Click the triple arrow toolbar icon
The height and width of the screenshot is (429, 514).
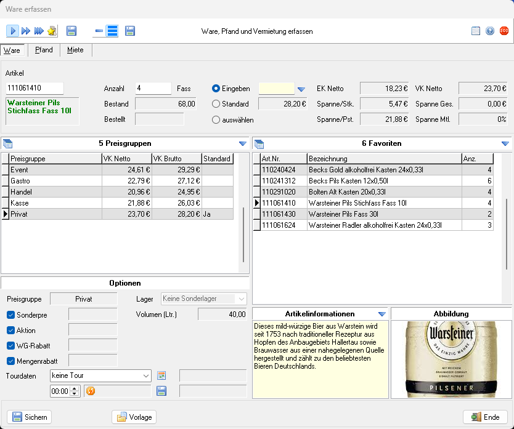[39, 31]
